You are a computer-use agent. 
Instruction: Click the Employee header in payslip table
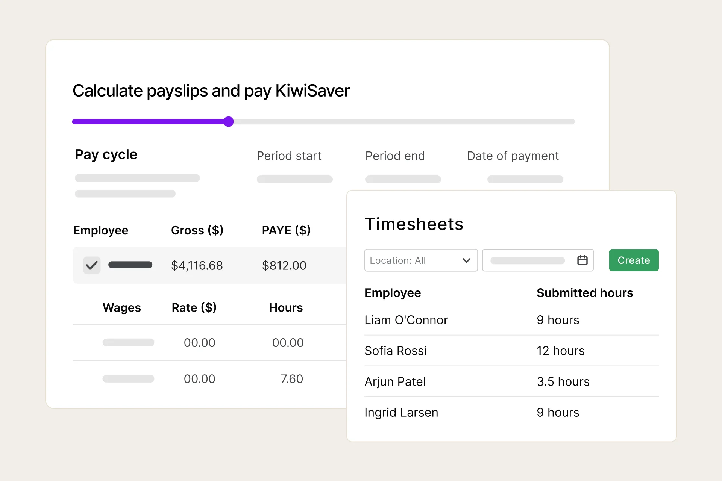(x=101, y=230)
